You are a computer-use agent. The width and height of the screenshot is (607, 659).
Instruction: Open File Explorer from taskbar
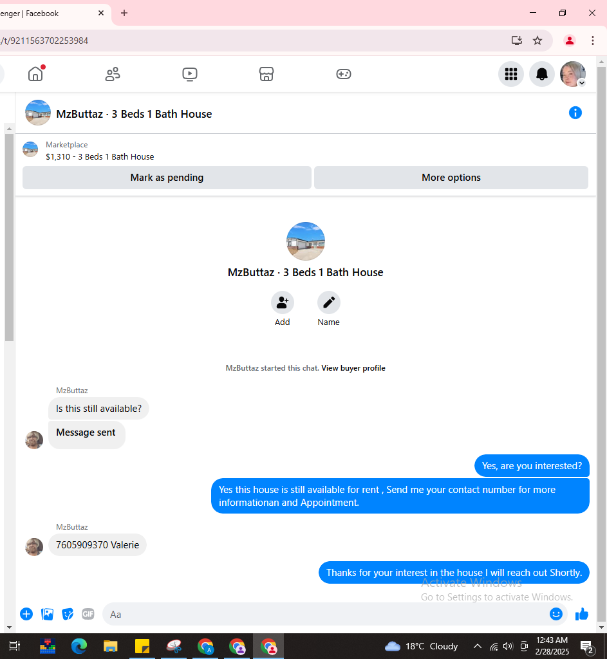[x=111, y=646]
